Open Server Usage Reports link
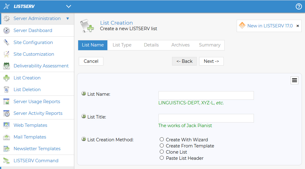Image resolution: width=305 pixels, height=169 pixels. 37,102
